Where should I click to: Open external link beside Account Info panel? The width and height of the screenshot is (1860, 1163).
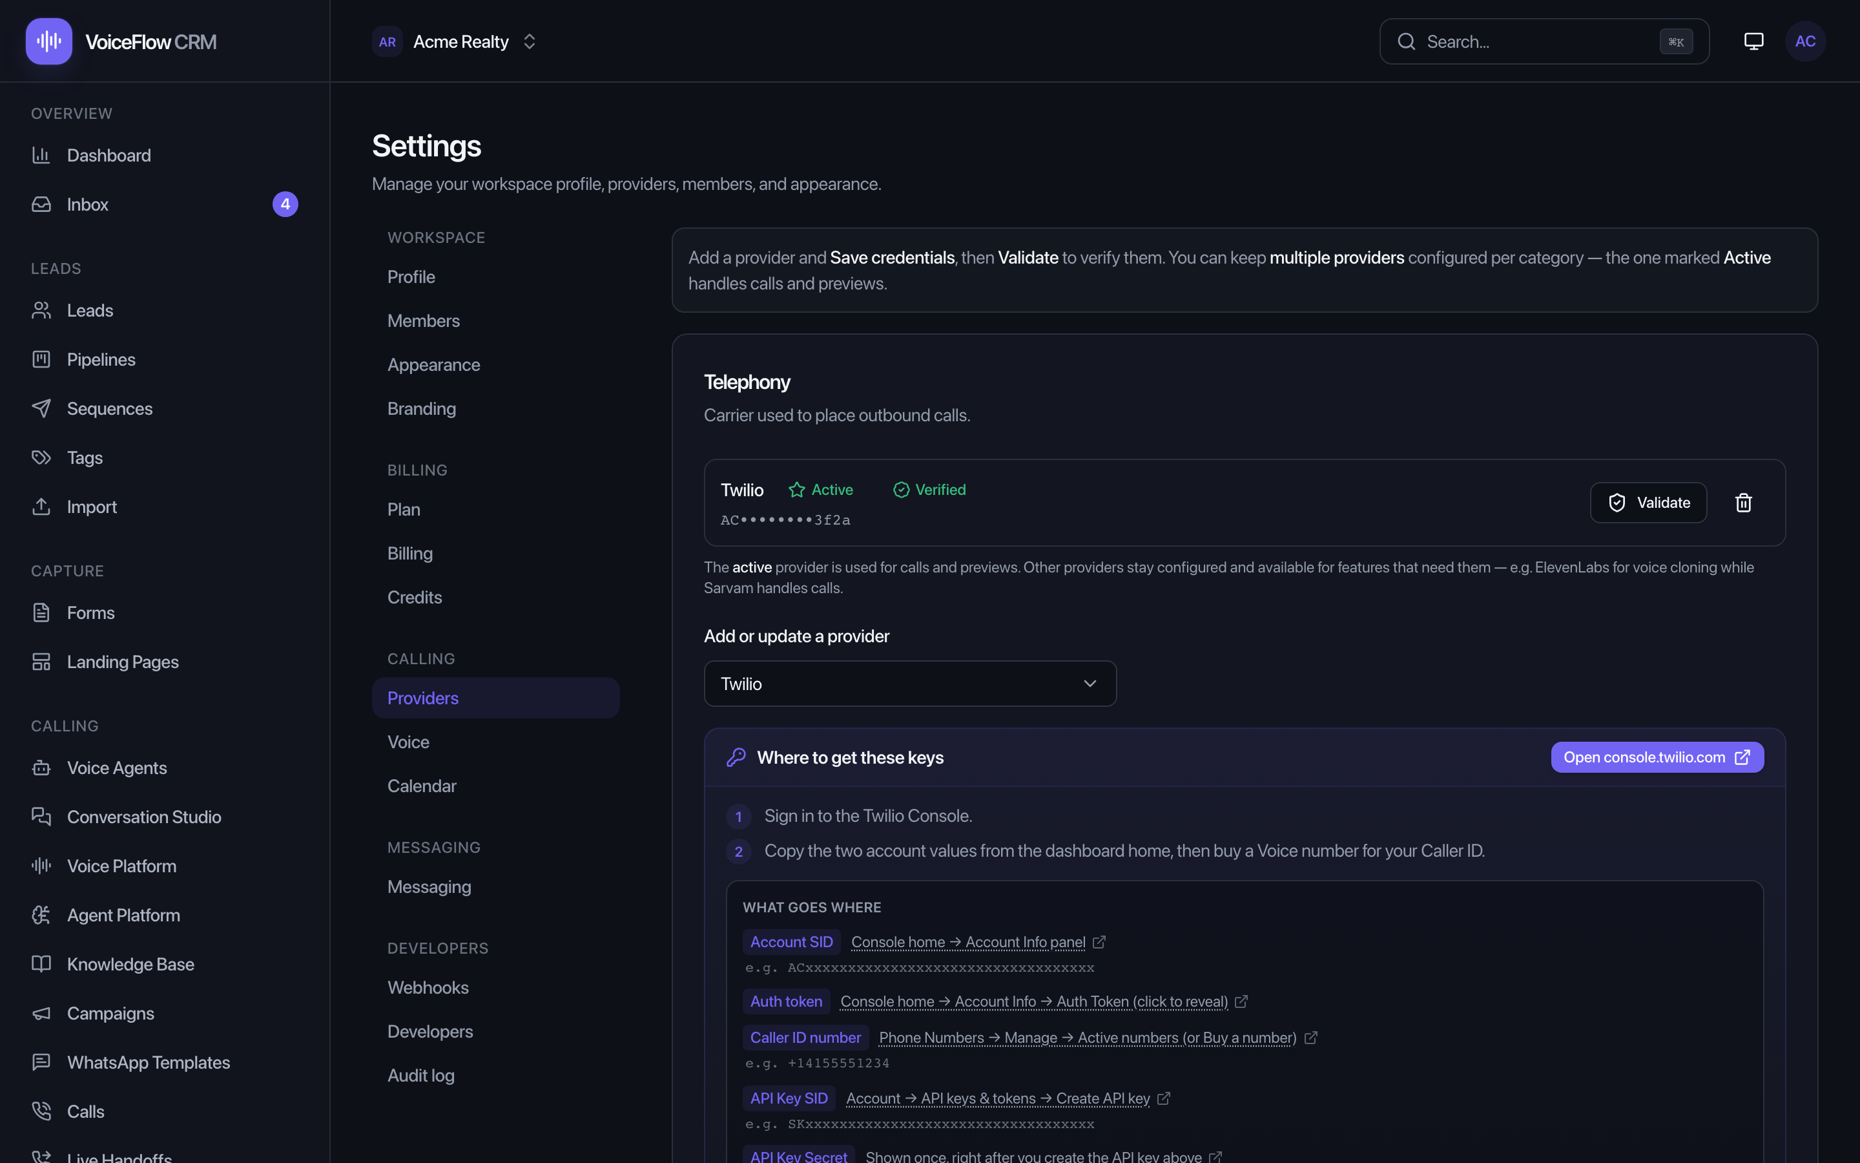point(1099,942)
